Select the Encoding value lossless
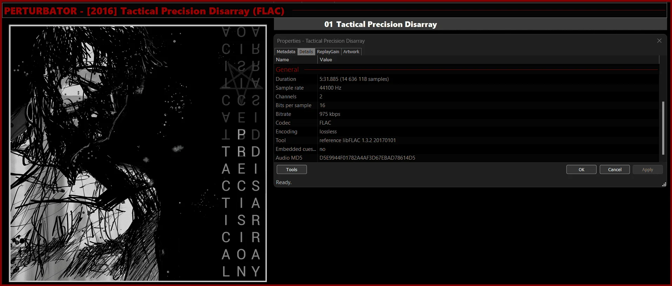 tap(328, 132)
